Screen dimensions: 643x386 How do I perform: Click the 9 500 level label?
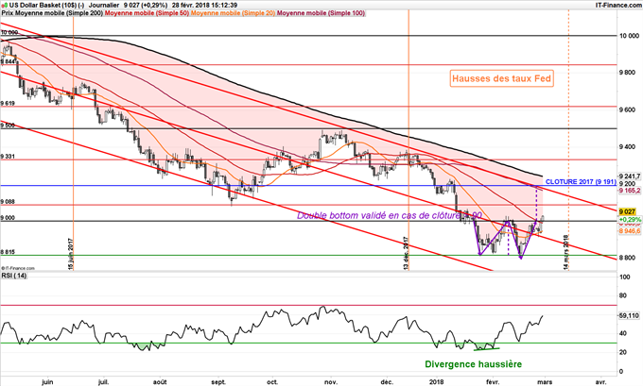(x=8, y=126)
